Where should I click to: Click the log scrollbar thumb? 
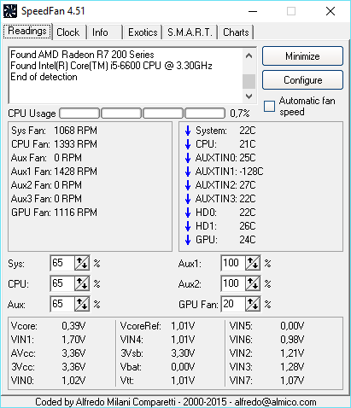(x=249, y=82)
